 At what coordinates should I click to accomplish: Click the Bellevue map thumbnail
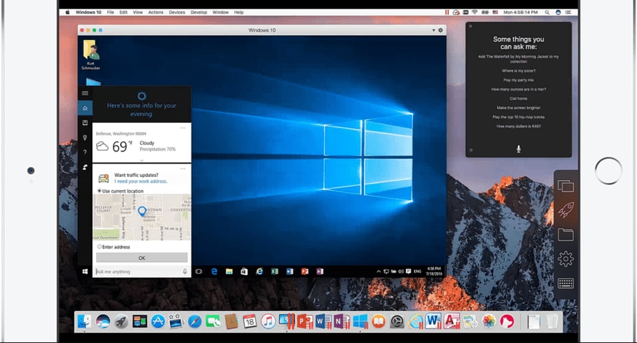(x=142, y=217)
